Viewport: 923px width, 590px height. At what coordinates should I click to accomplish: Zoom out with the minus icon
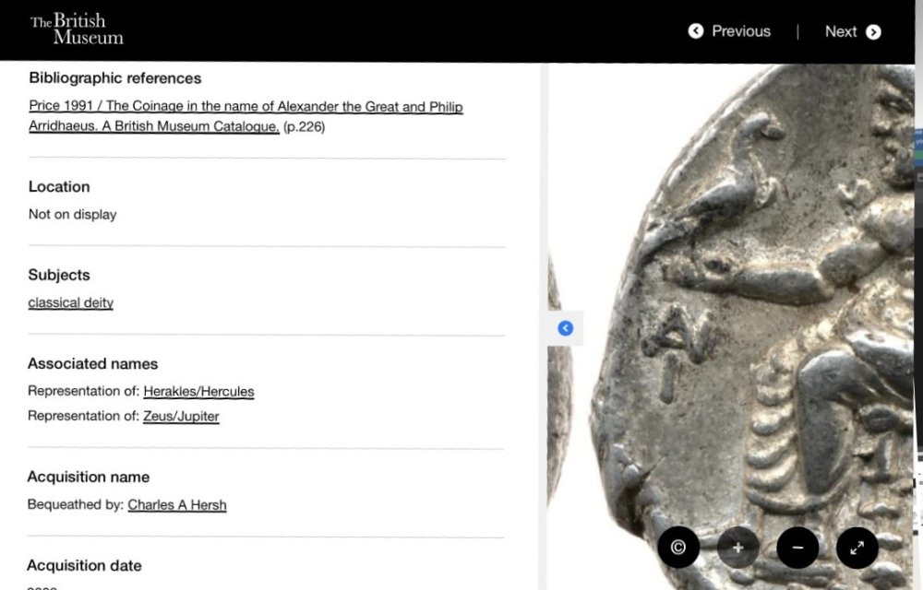point(797,548)
